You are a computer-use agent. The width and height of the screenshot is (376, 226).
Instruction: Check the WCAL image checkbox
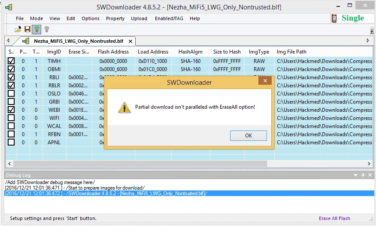[x=11, y=126]
